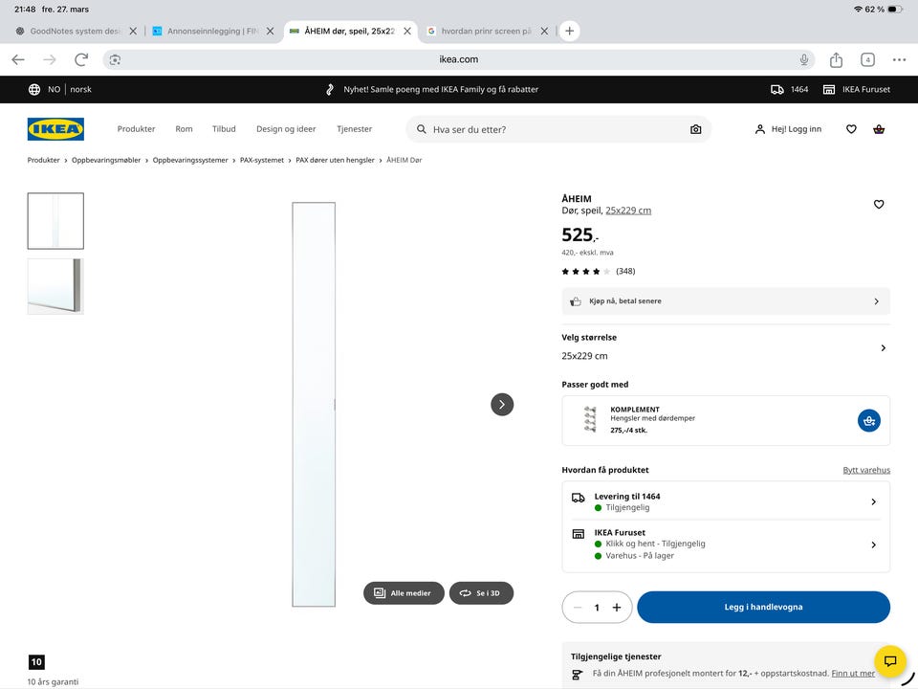Open the tab overview showing 4 tabs
This screenshot has height=689, width=918.
(x=867, y=59)
